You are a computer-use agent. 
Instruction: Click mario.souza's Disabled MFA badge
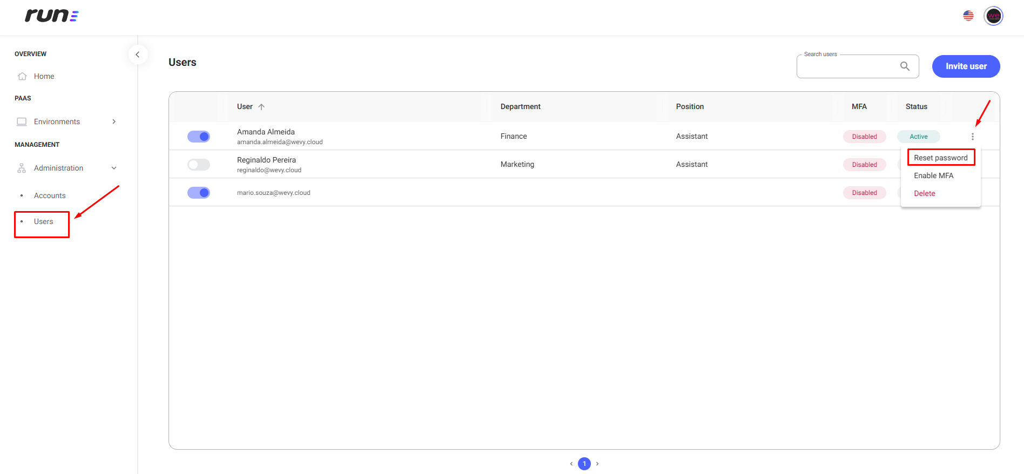click(865, 193)
